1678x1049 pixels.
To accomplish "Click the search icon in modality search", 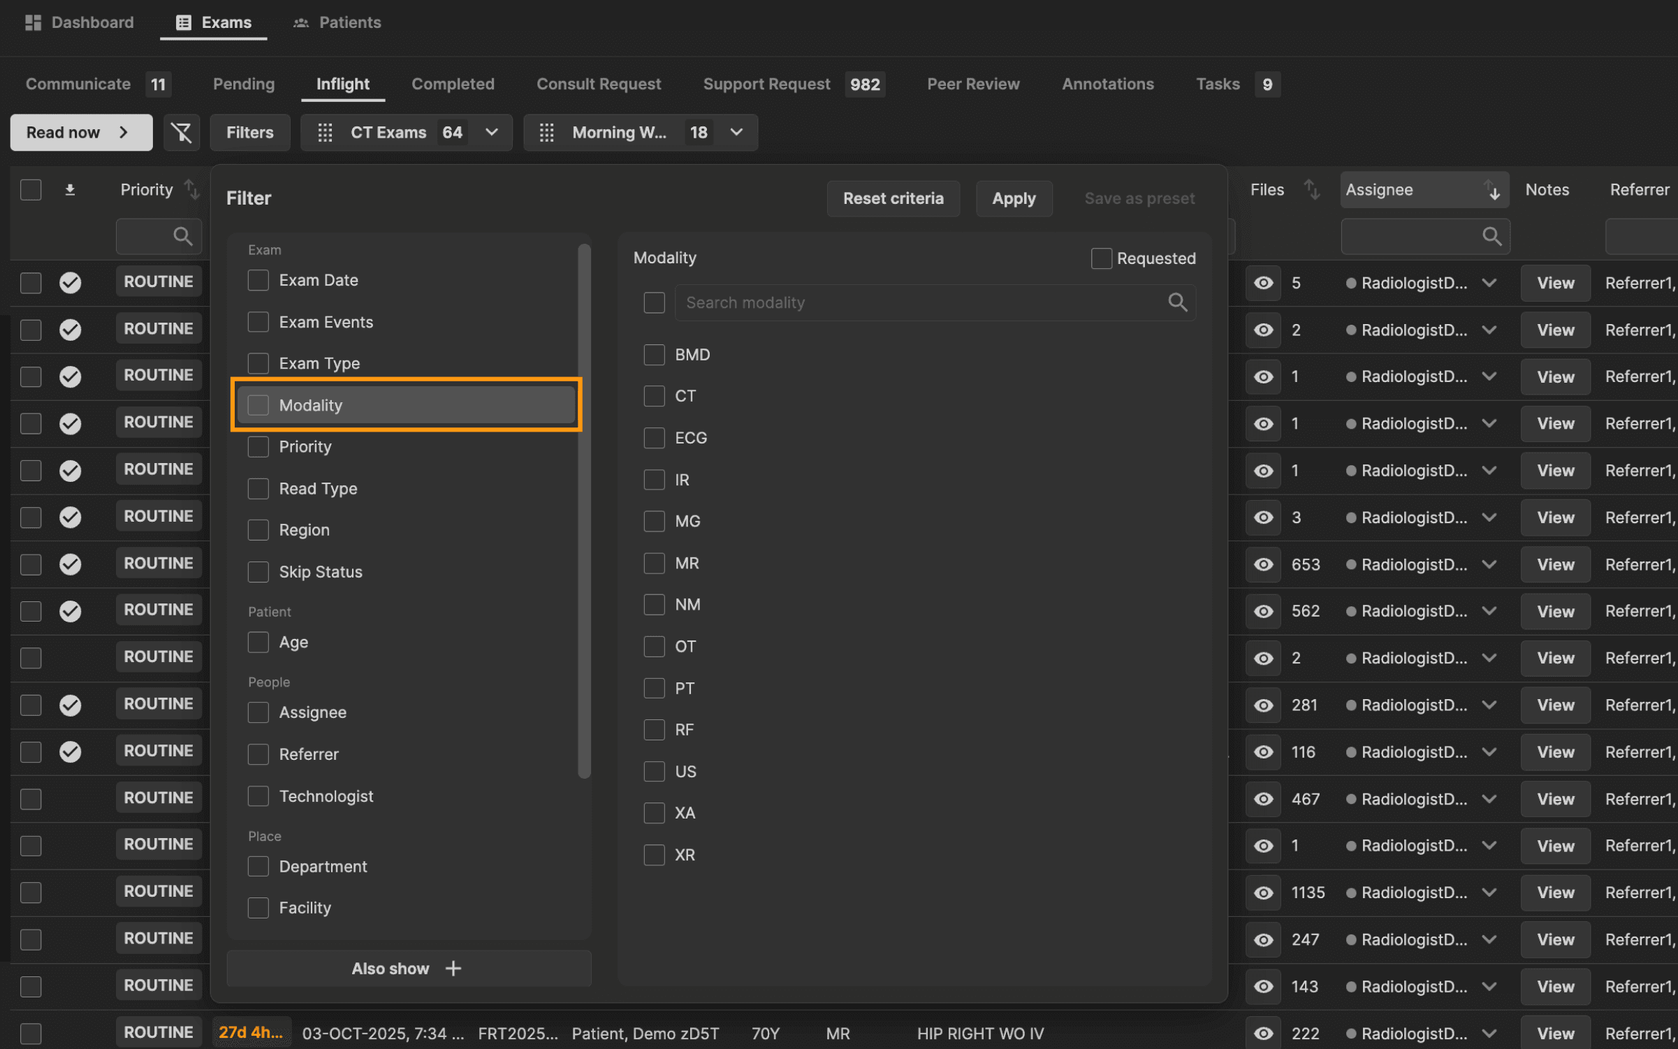I will pyautogui.click(x=1177, y=302).
